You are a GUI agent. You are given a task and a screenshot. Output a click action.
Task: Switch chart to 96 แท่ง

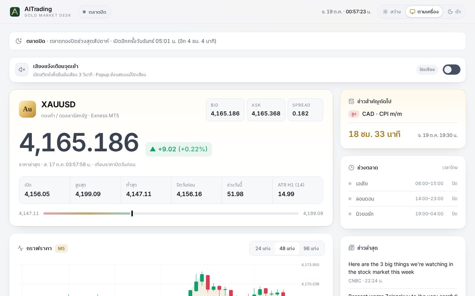tap(311, 248)
